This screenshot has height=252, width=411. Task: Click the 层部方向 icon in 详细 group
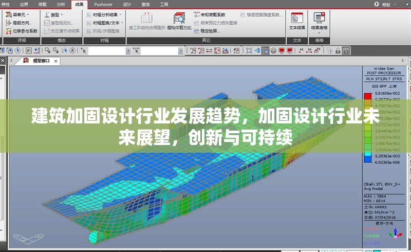pos(8,23)
